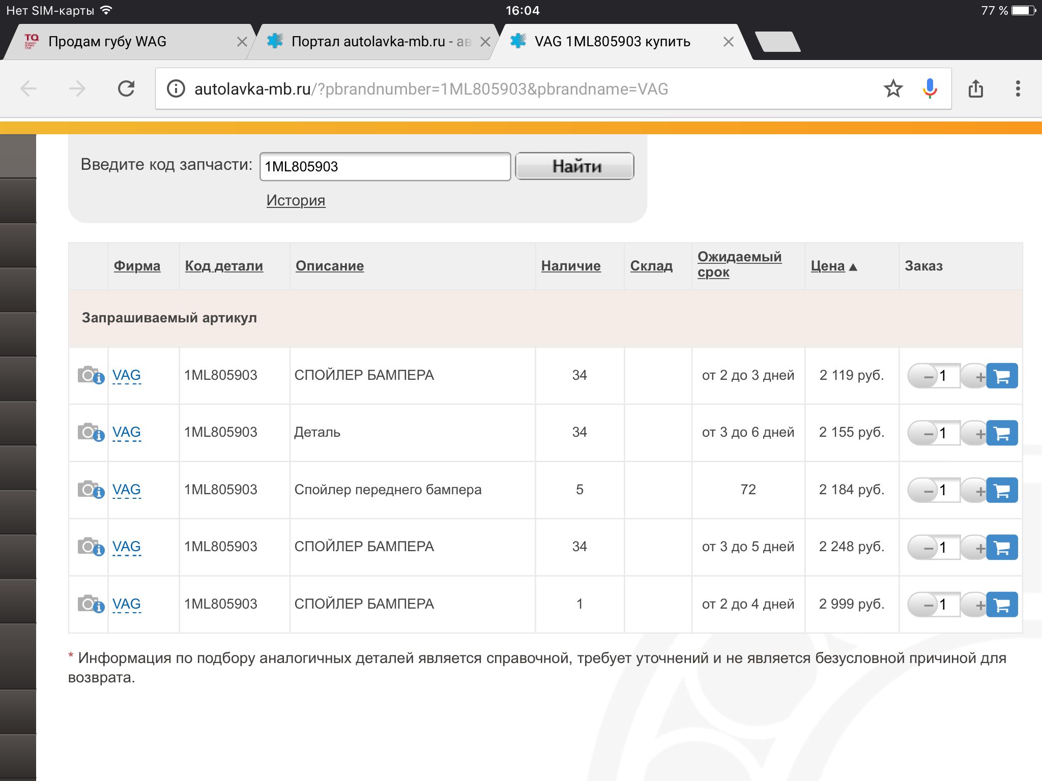Reload the page
This screenshot has width=1042, height=781.
tap(126, 89)
